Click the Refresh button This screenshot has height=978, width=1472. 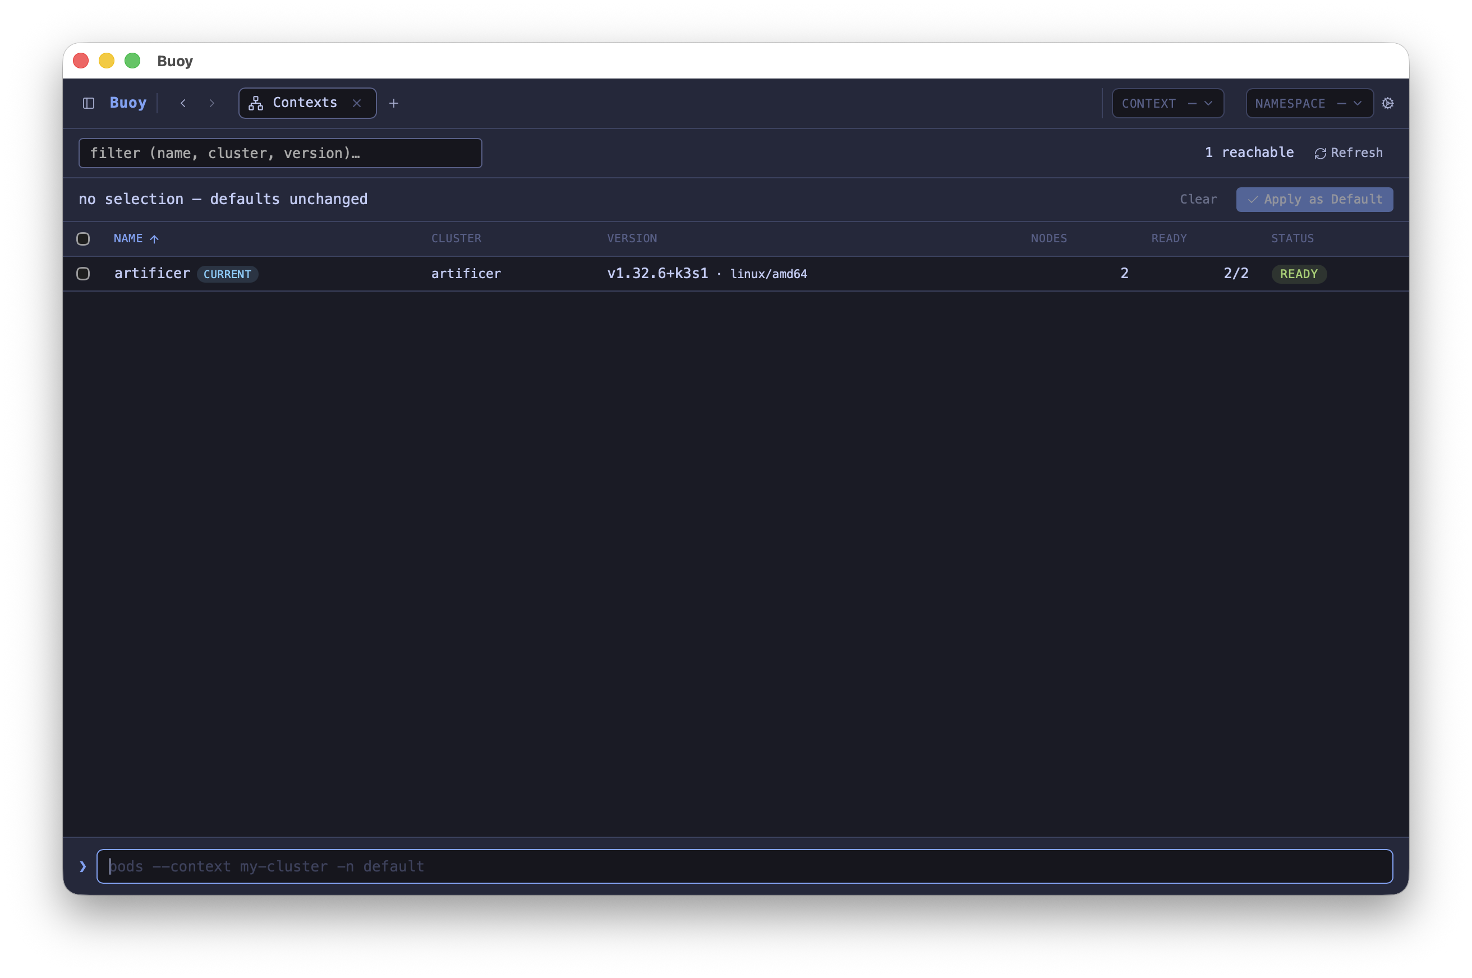[x=1349, y=153]
